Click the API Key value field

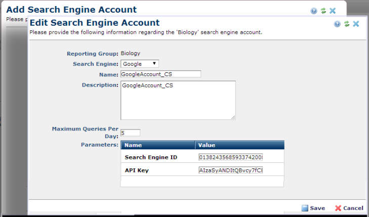pos(231,170)
